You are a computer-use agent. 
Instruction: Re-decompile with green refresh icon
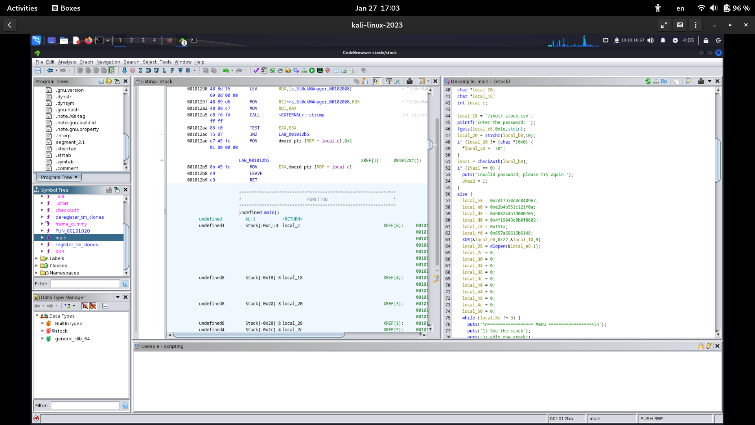[648, 81]
